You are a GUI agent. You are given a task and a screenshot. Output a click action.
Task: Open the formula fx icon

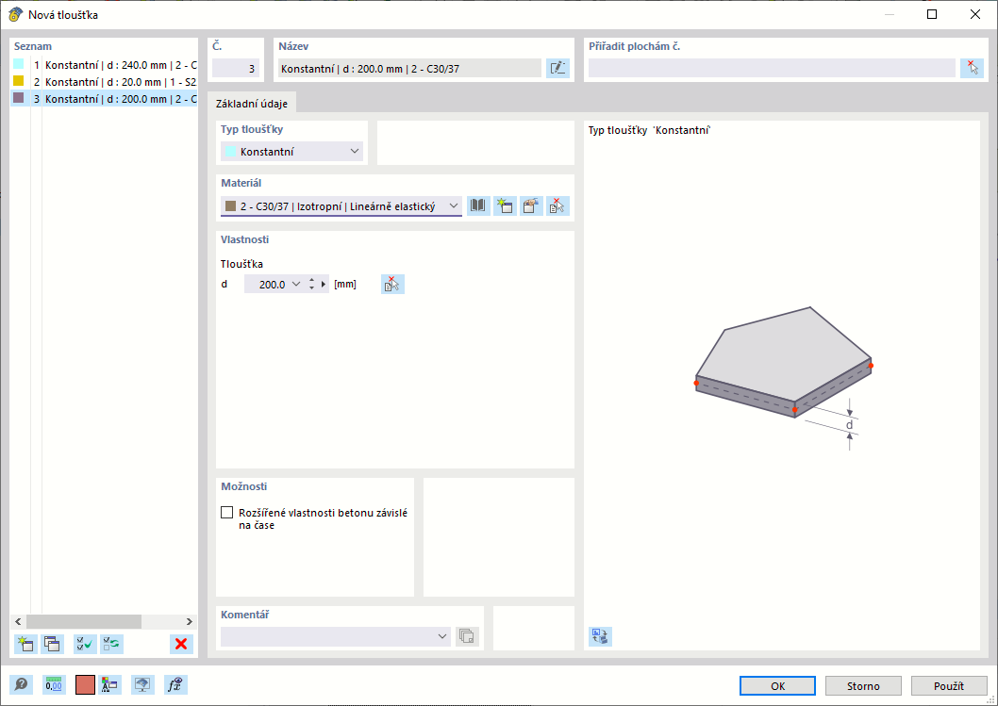pos(175,685)
